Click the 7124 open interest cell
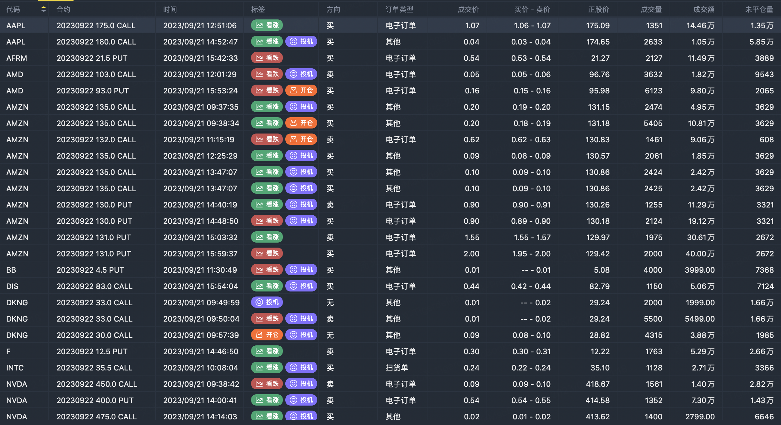The height and width of the screenshot is (425, 781). [x=765, y=286]
